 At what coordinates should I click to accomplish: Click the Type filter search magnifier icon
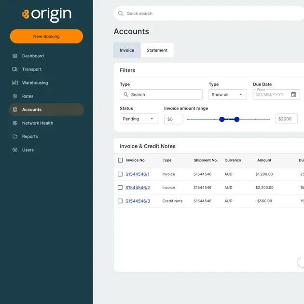point(126,95)
